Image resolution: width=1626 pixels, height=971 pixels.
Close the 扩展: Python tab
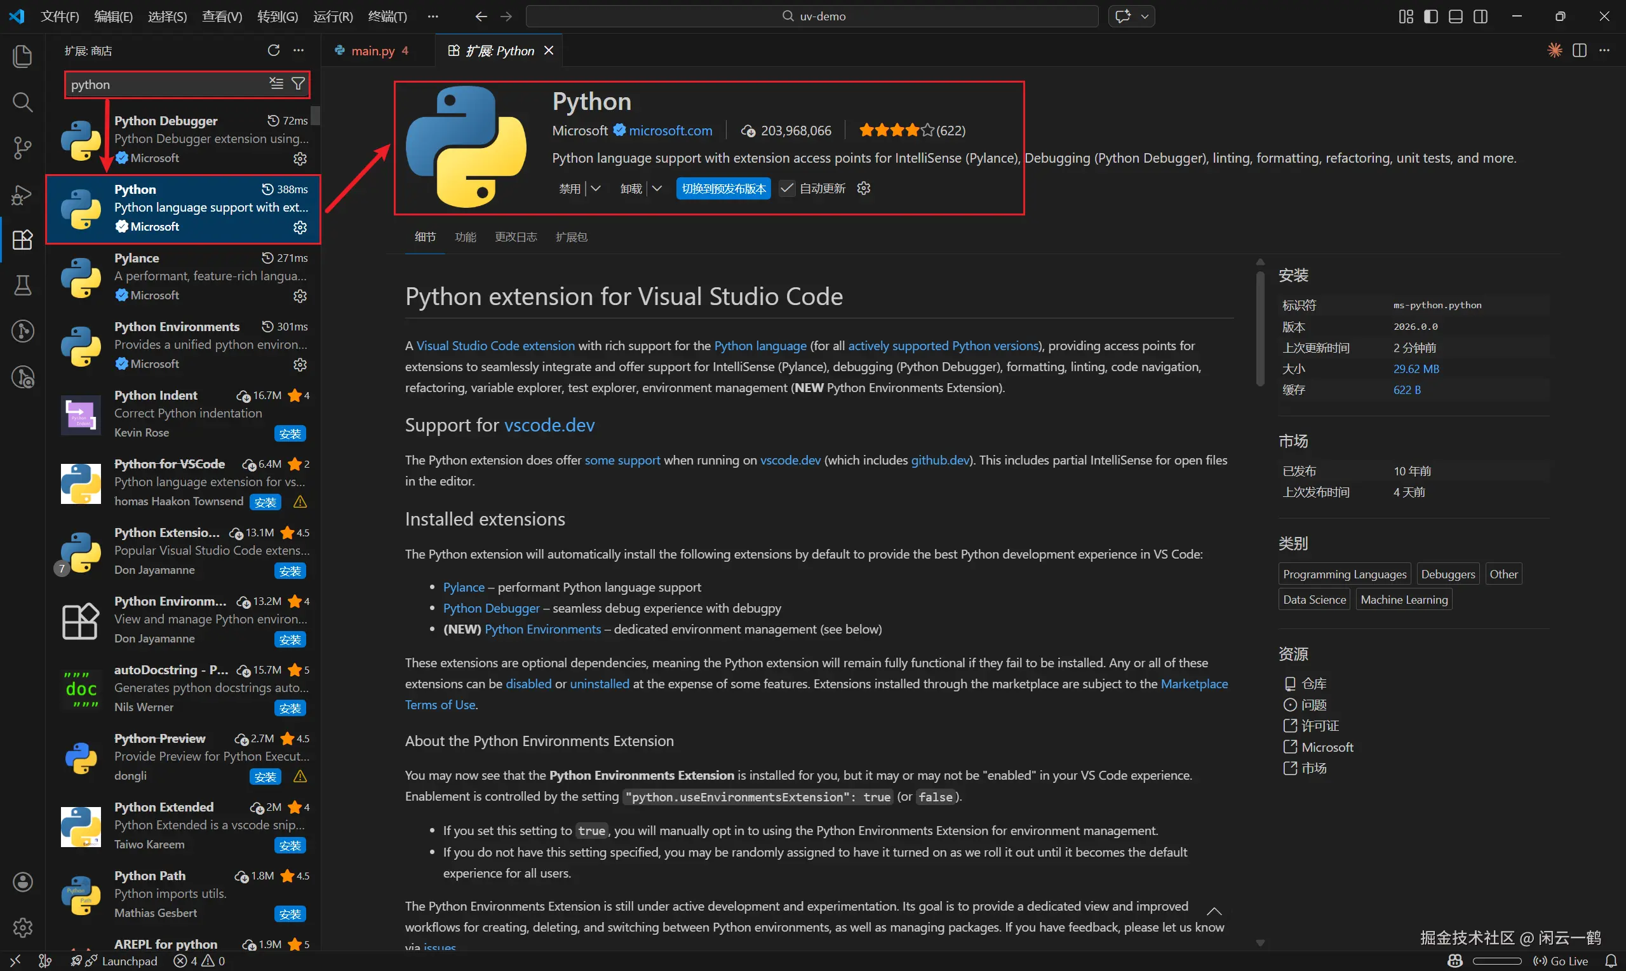(549, 50)
